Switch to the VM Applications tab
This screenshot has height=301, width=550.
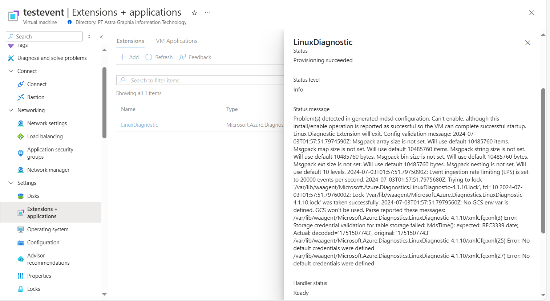177,41
